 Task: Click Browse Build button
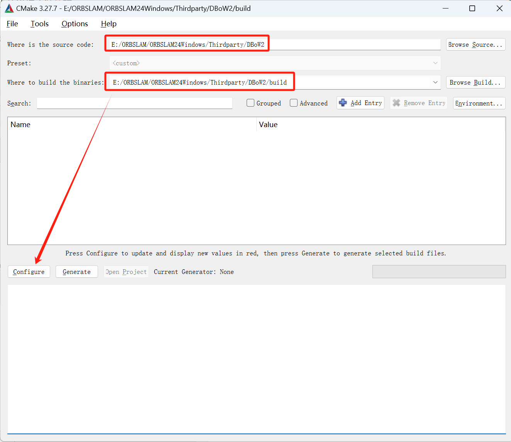pyautogui.click(x=476, y=82)
